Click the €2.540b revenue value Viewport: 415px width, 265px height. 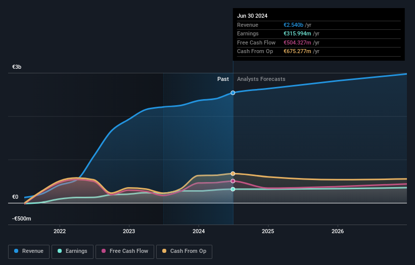[294, 25]
